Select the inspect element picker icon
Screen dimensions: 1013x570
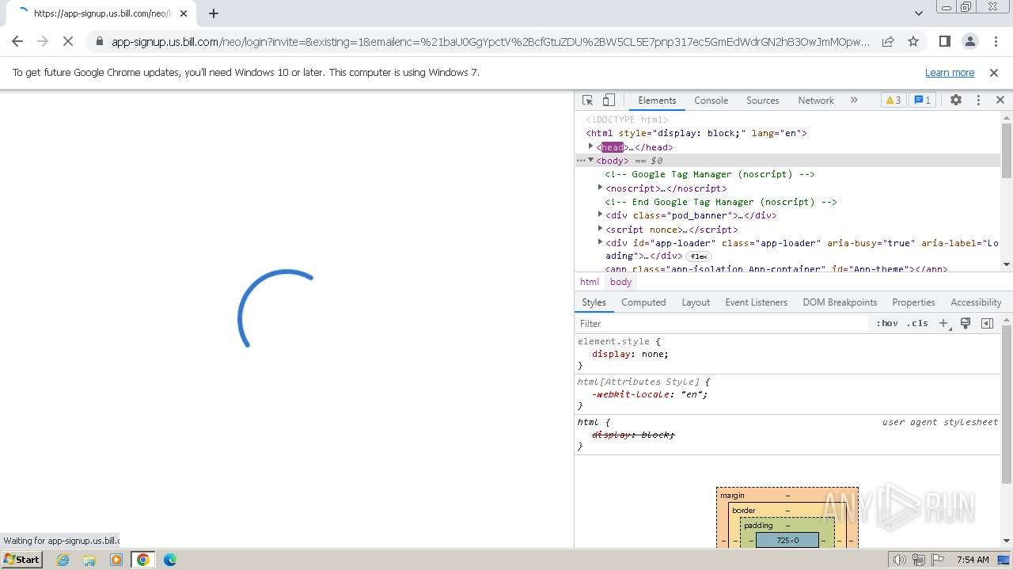click(x=587, y=101)
